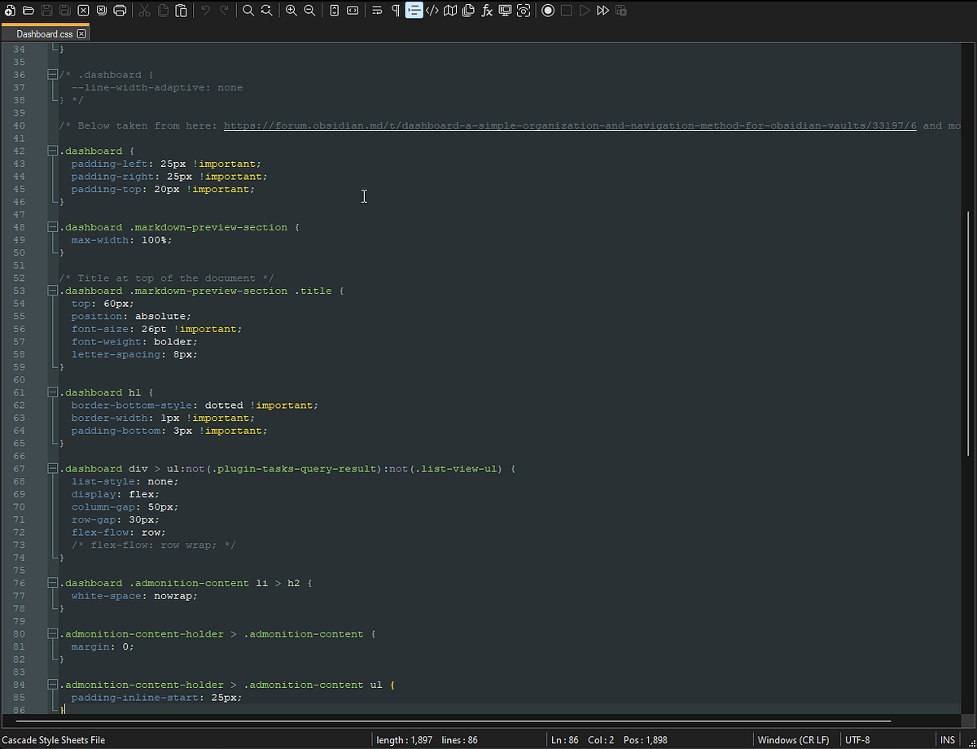
Task: Zoom in using the magnifier-plus icon
Action: 291,11
